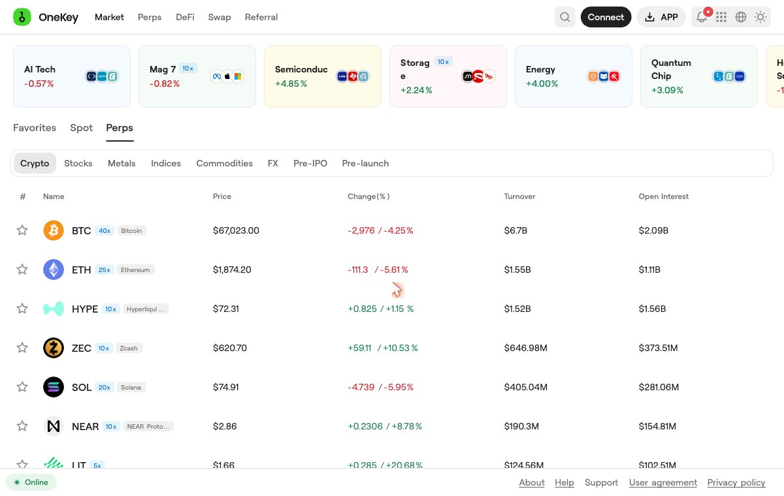Image resolution: width=784 pixels, height=496 pixels.
Task: Open the Swap nav item
Action: 220,17
